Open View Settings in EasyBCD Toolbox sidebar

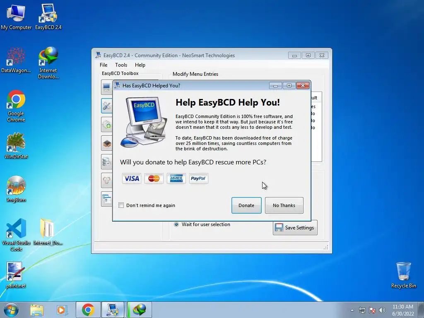click(x=106, y=87)
